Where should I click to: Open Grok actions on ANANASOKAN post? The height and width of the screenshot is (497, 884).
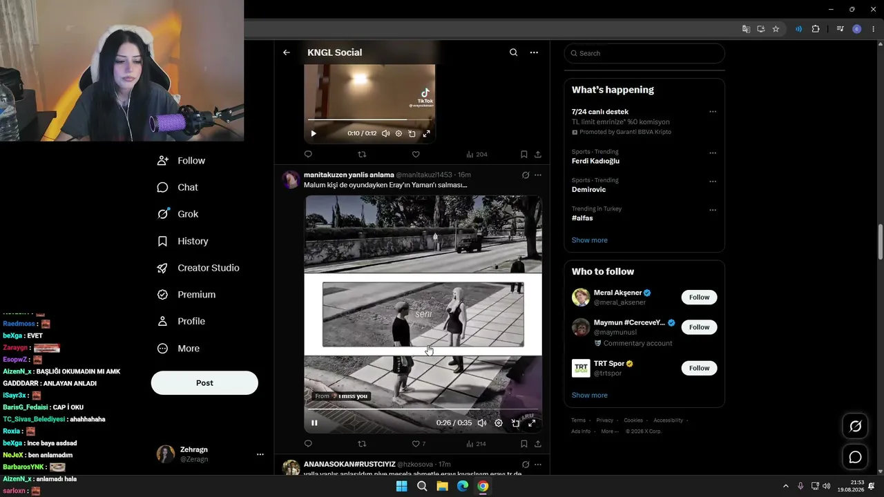click(526, 465)
